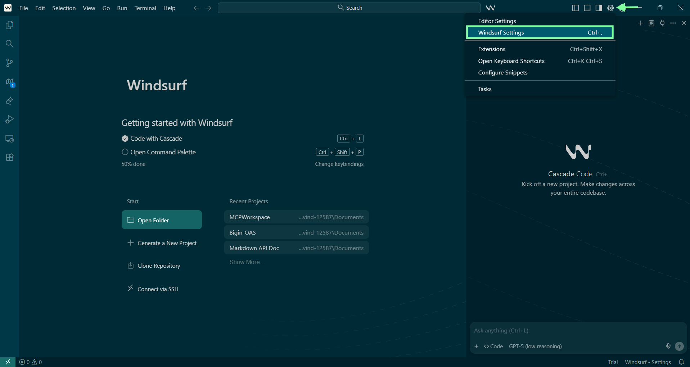The height and width of the screenshot is (367, 690).
Task: Select the Open Command Palette radio circle
Action: (125, 152)
